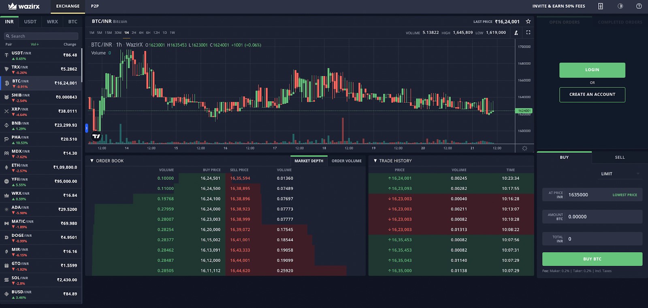Click the pair list vertical scrollbar

click(82, 65)
